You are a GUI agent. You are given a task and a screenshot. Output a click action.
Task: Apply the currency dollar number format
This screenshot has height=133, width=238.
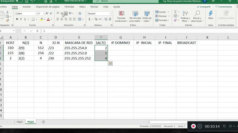pyautogui.click(x=89, y=19)
